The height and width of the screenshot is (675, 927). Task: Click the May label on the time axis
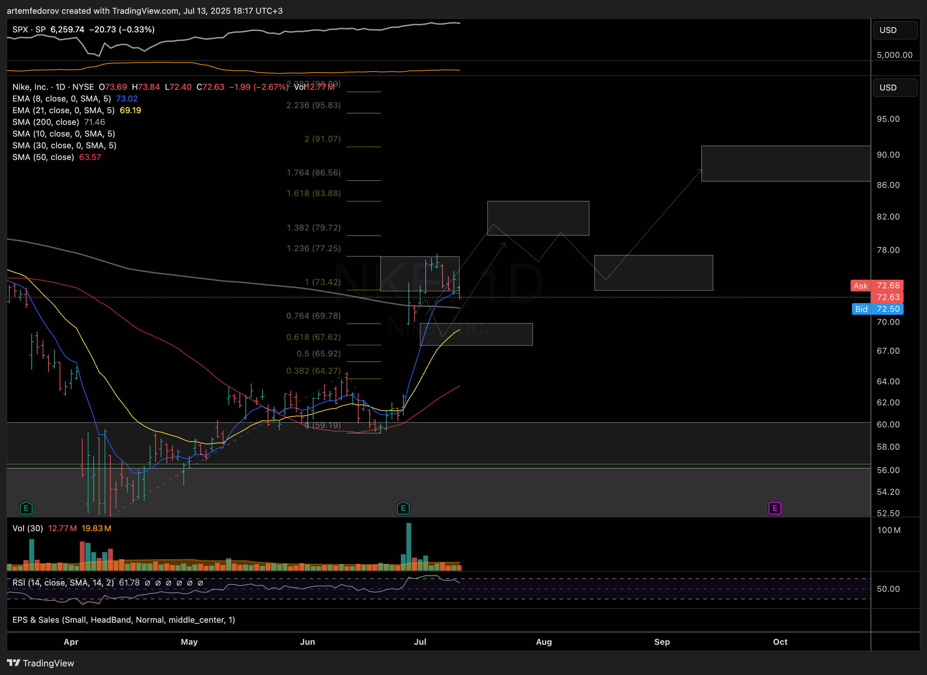click(x=189, y=642)
